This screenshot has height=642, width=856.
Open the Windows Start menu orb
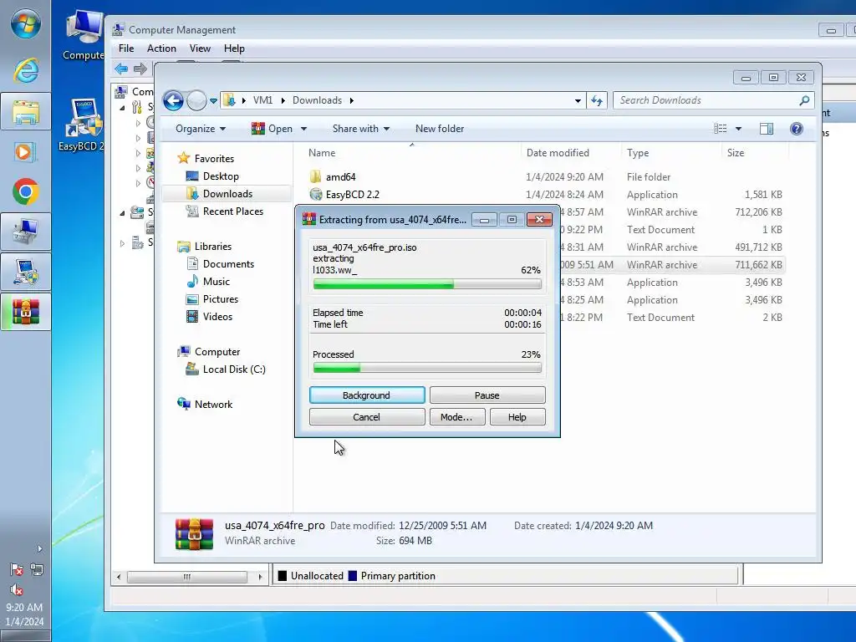tap(25, 25)
